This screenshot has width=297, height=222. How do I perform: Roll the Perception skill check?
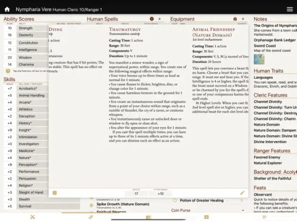(x=32, y=165)
